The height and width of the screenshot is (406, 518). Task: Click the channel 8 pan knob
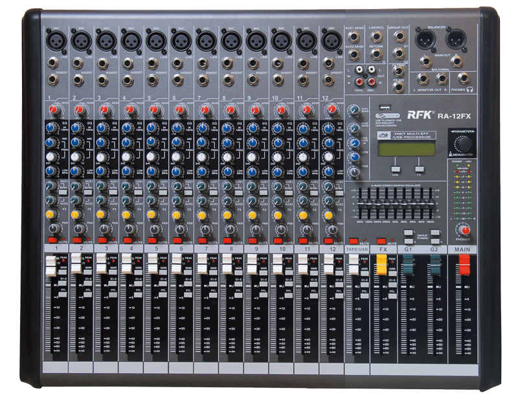click(x=230, y=229)
